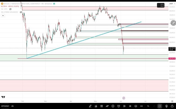Select the drawing pen tool in bottom toolbar
The width and height of the screenshot is (176, 109).
pos(90,106)
